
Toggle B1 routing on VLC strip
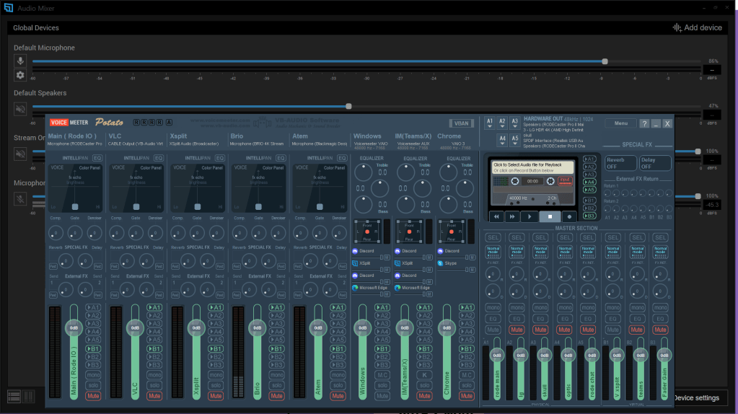154,349
